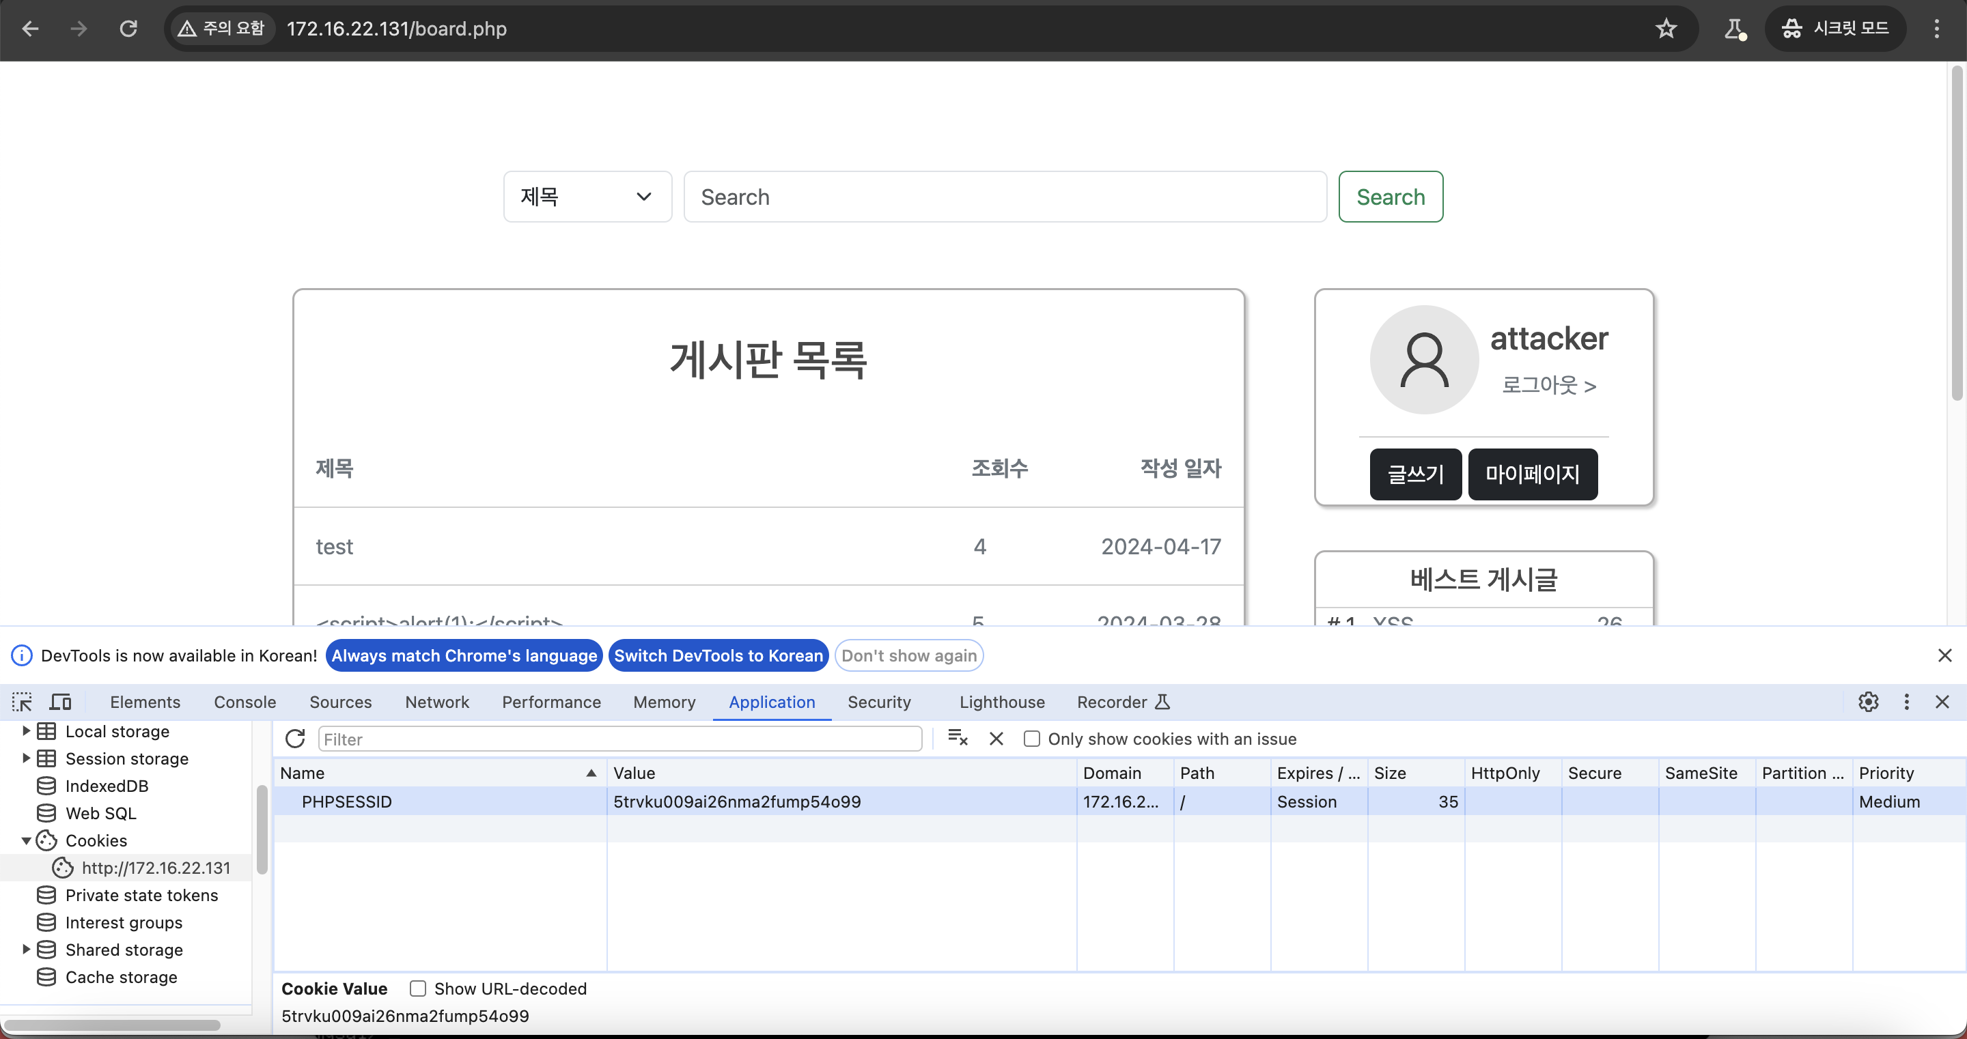Switch to the Elements tab
Viewport: 1967px width, 1039px height.
[145, 702]
